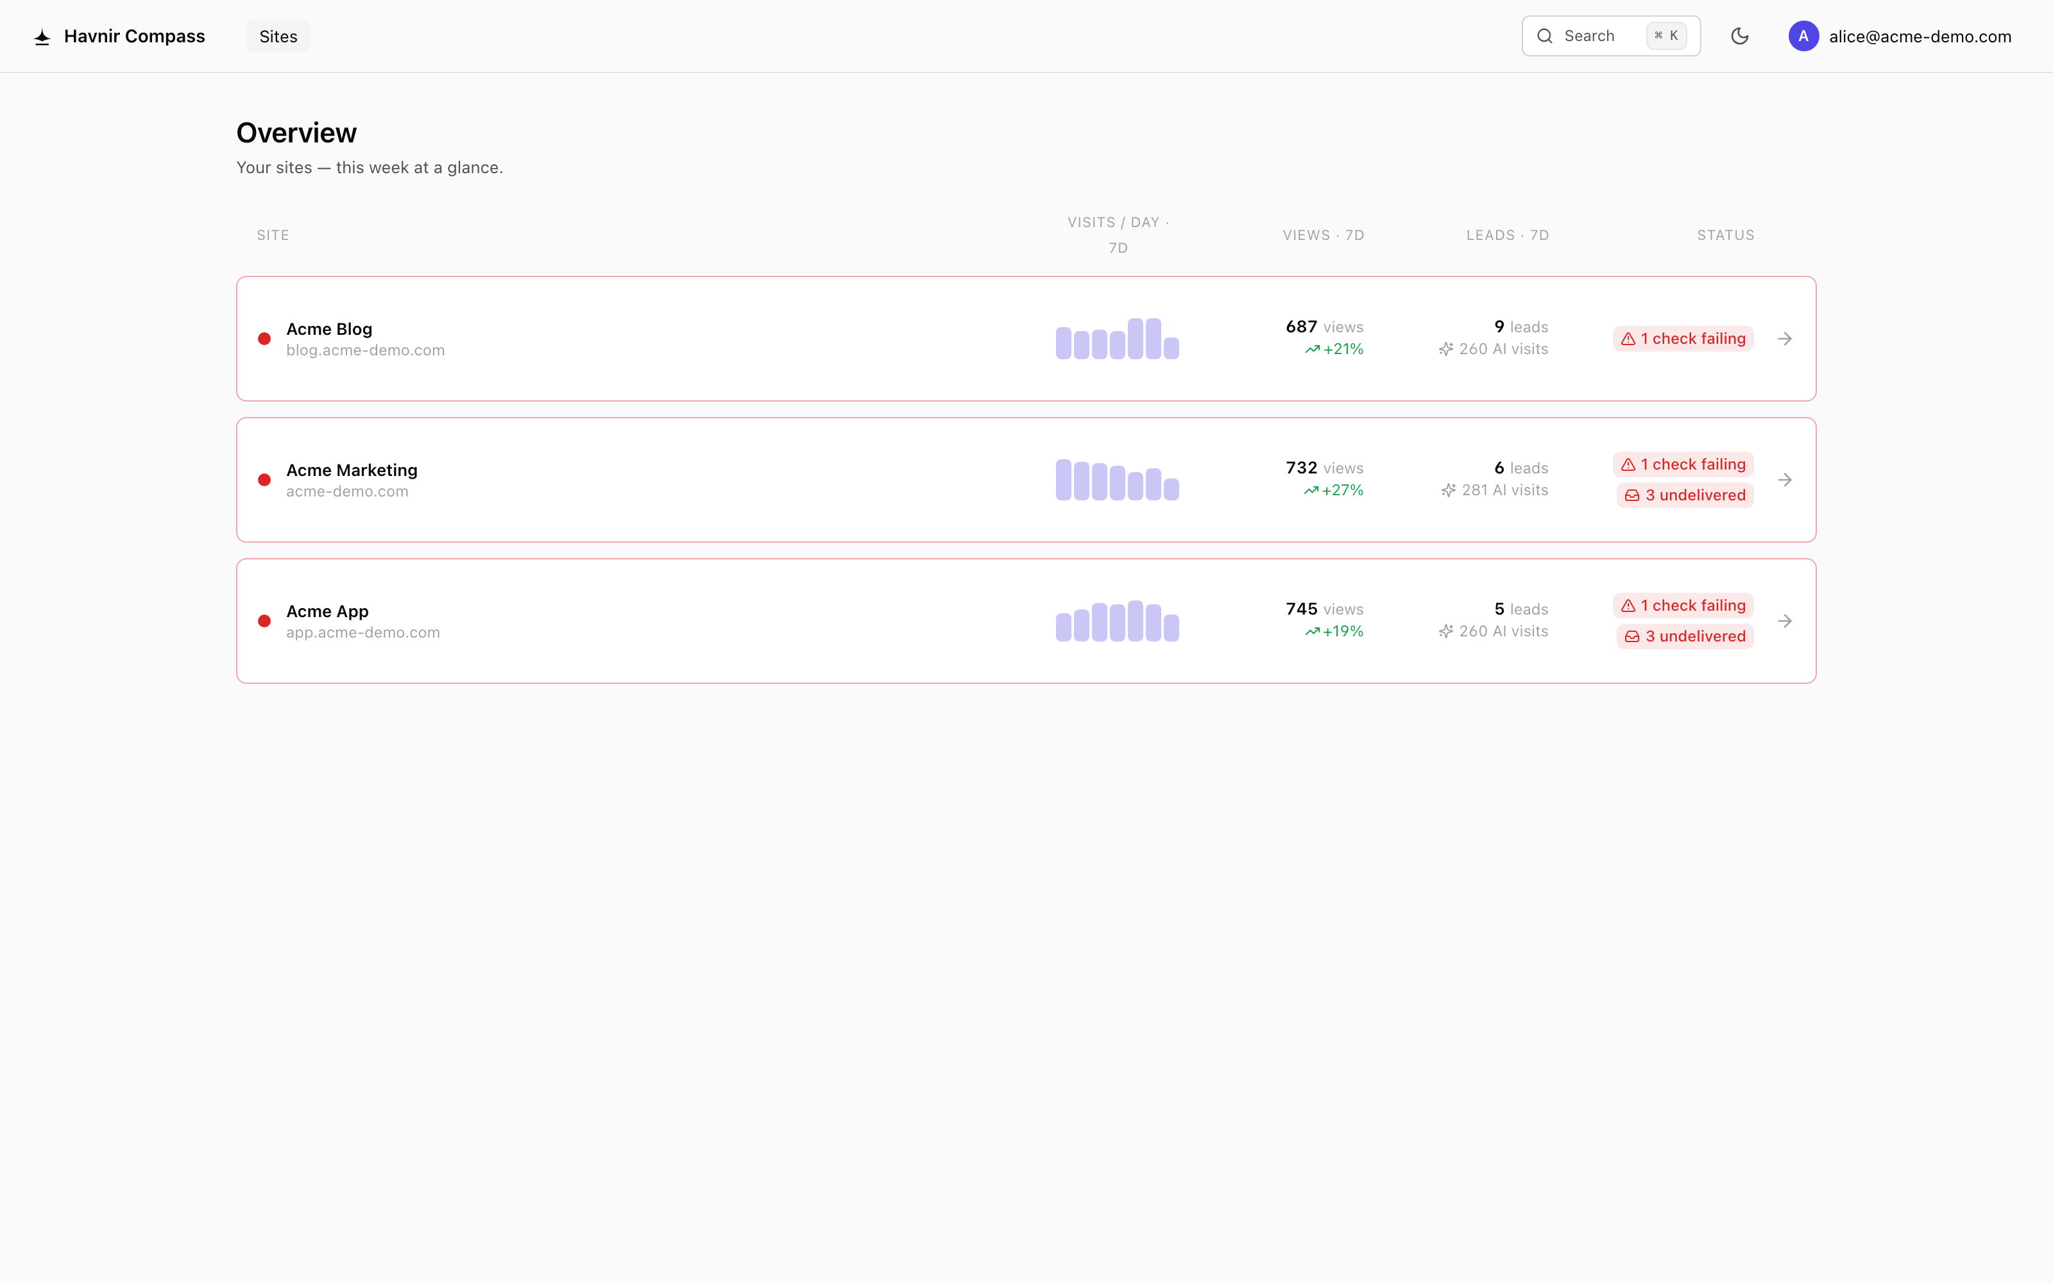Click 732 views for Acme Marketing
The height and width of the screenshot is (1283, 2053).
(x=1324, y=468)
